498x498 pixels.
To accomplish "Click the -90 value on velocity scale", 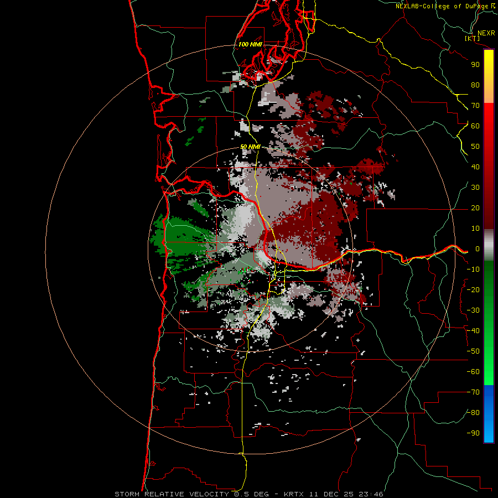I will [x=473, y=433].
